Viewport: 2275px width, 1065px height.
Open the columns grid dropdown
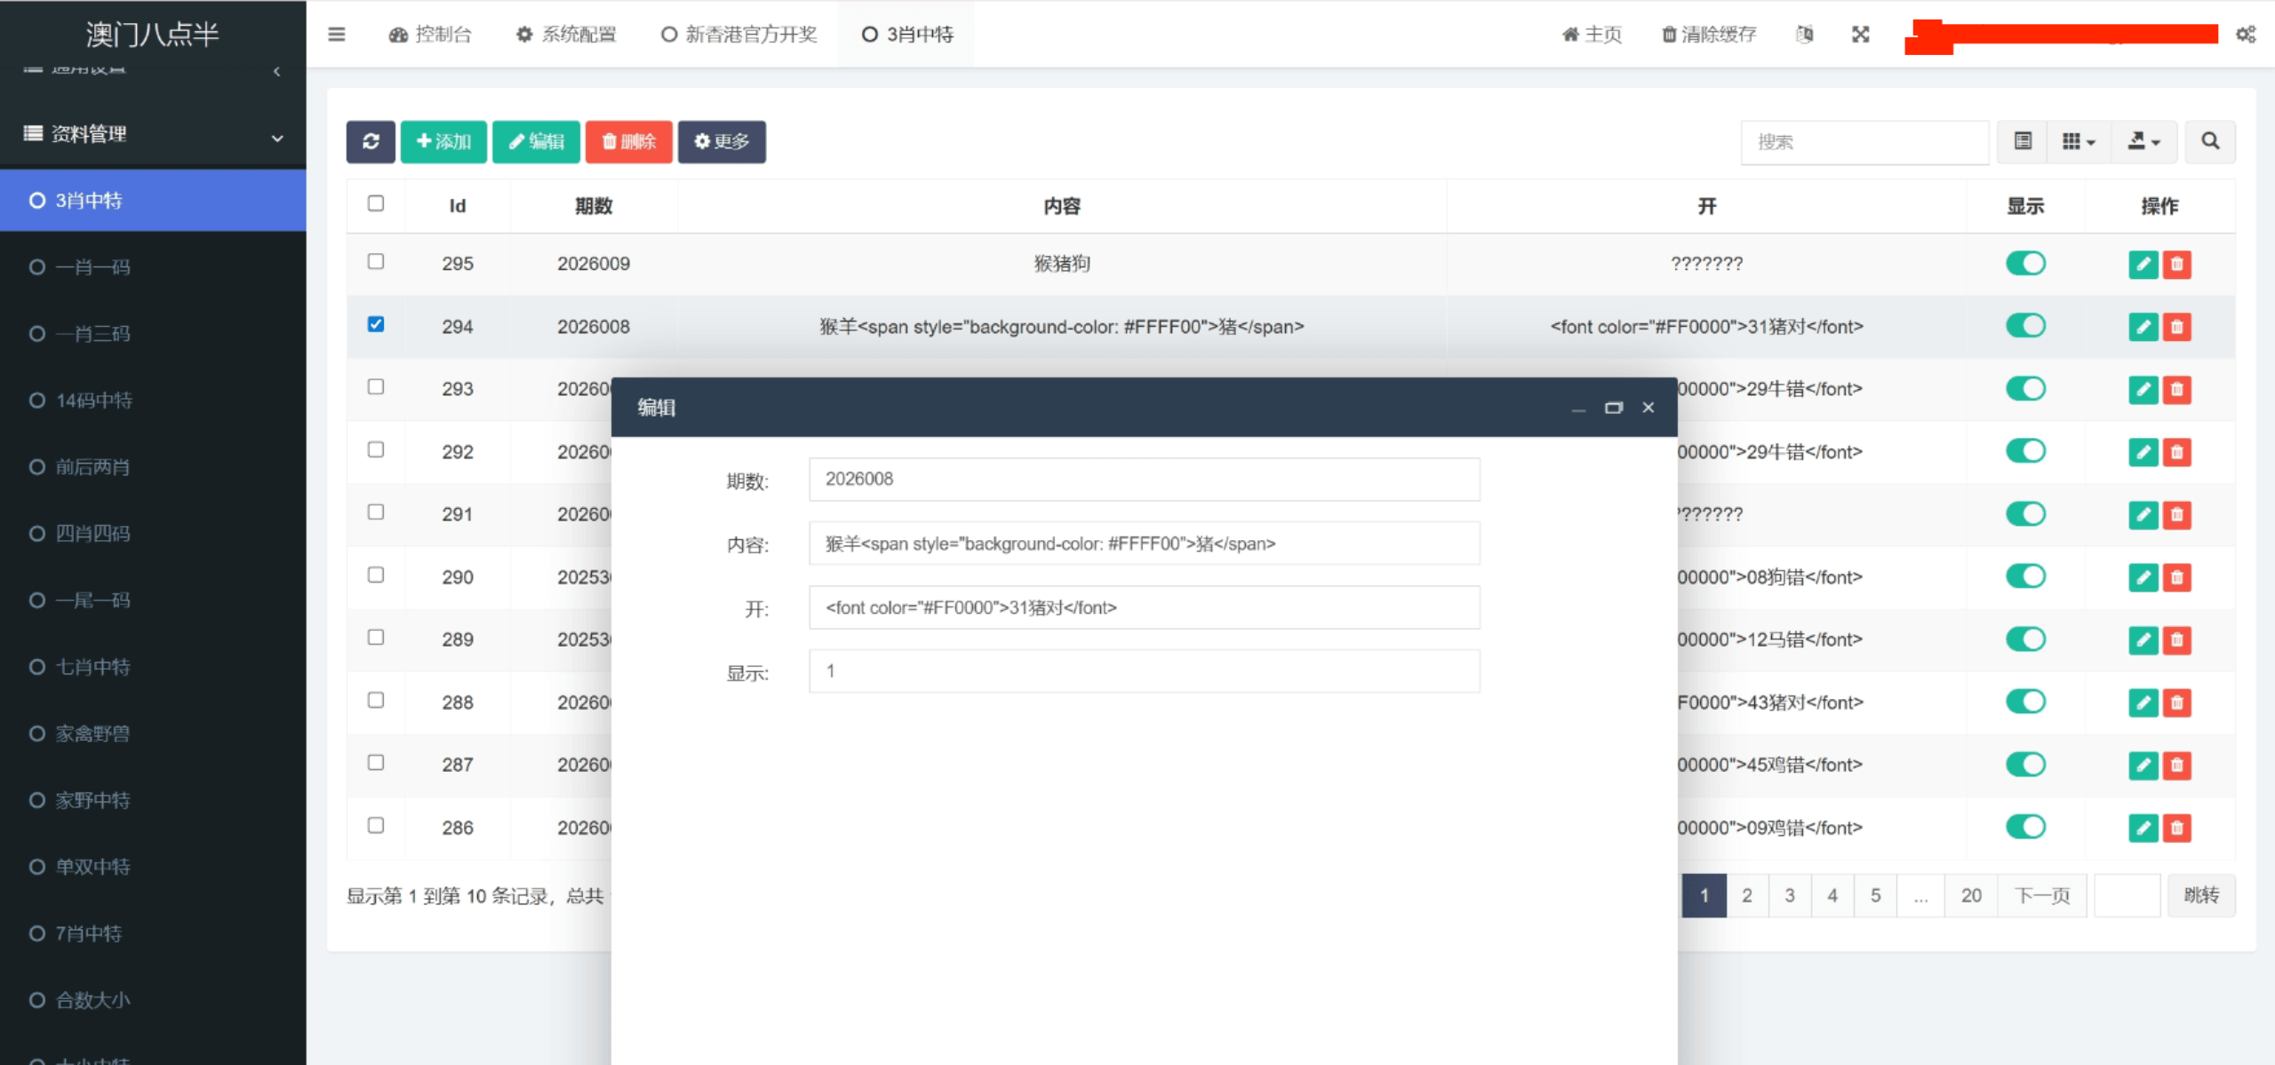(x=2078, y=141)
